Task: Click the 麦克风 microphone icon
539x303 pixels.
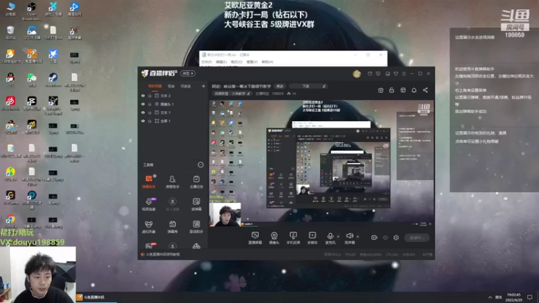Action: coord(330,238)
